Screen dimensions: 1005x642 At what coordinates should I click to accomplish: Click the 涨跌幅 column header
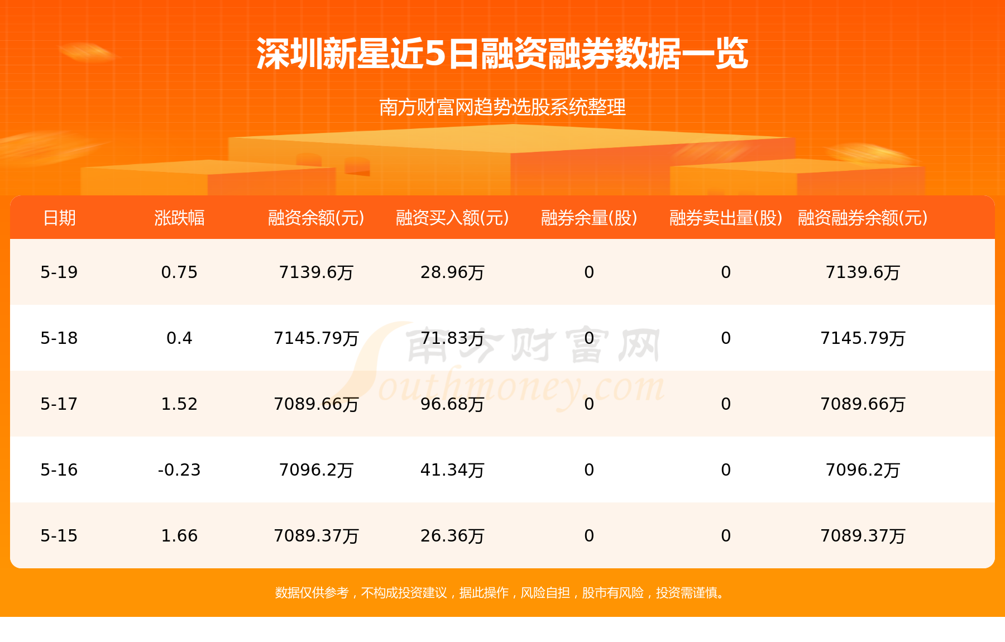pos(179,218)
